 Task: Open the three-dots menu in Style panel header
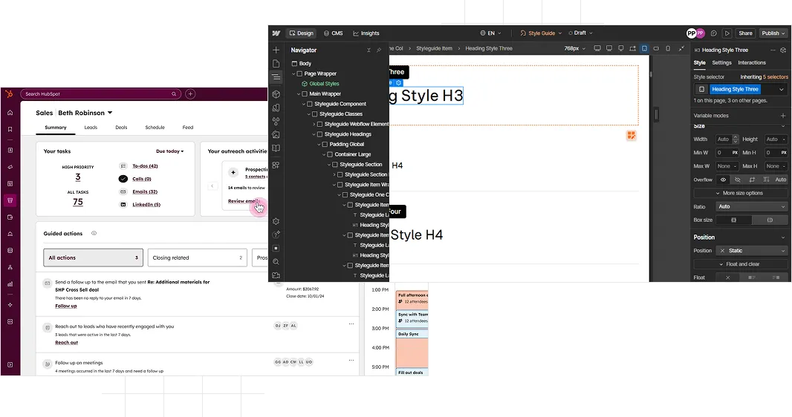point(772,50)
